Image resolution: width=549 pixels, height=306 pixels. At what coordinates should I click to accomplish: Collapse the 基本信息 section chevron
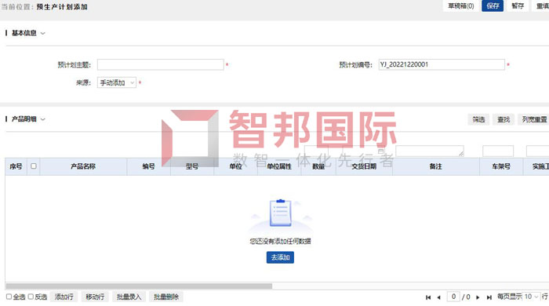pos(43,33)
